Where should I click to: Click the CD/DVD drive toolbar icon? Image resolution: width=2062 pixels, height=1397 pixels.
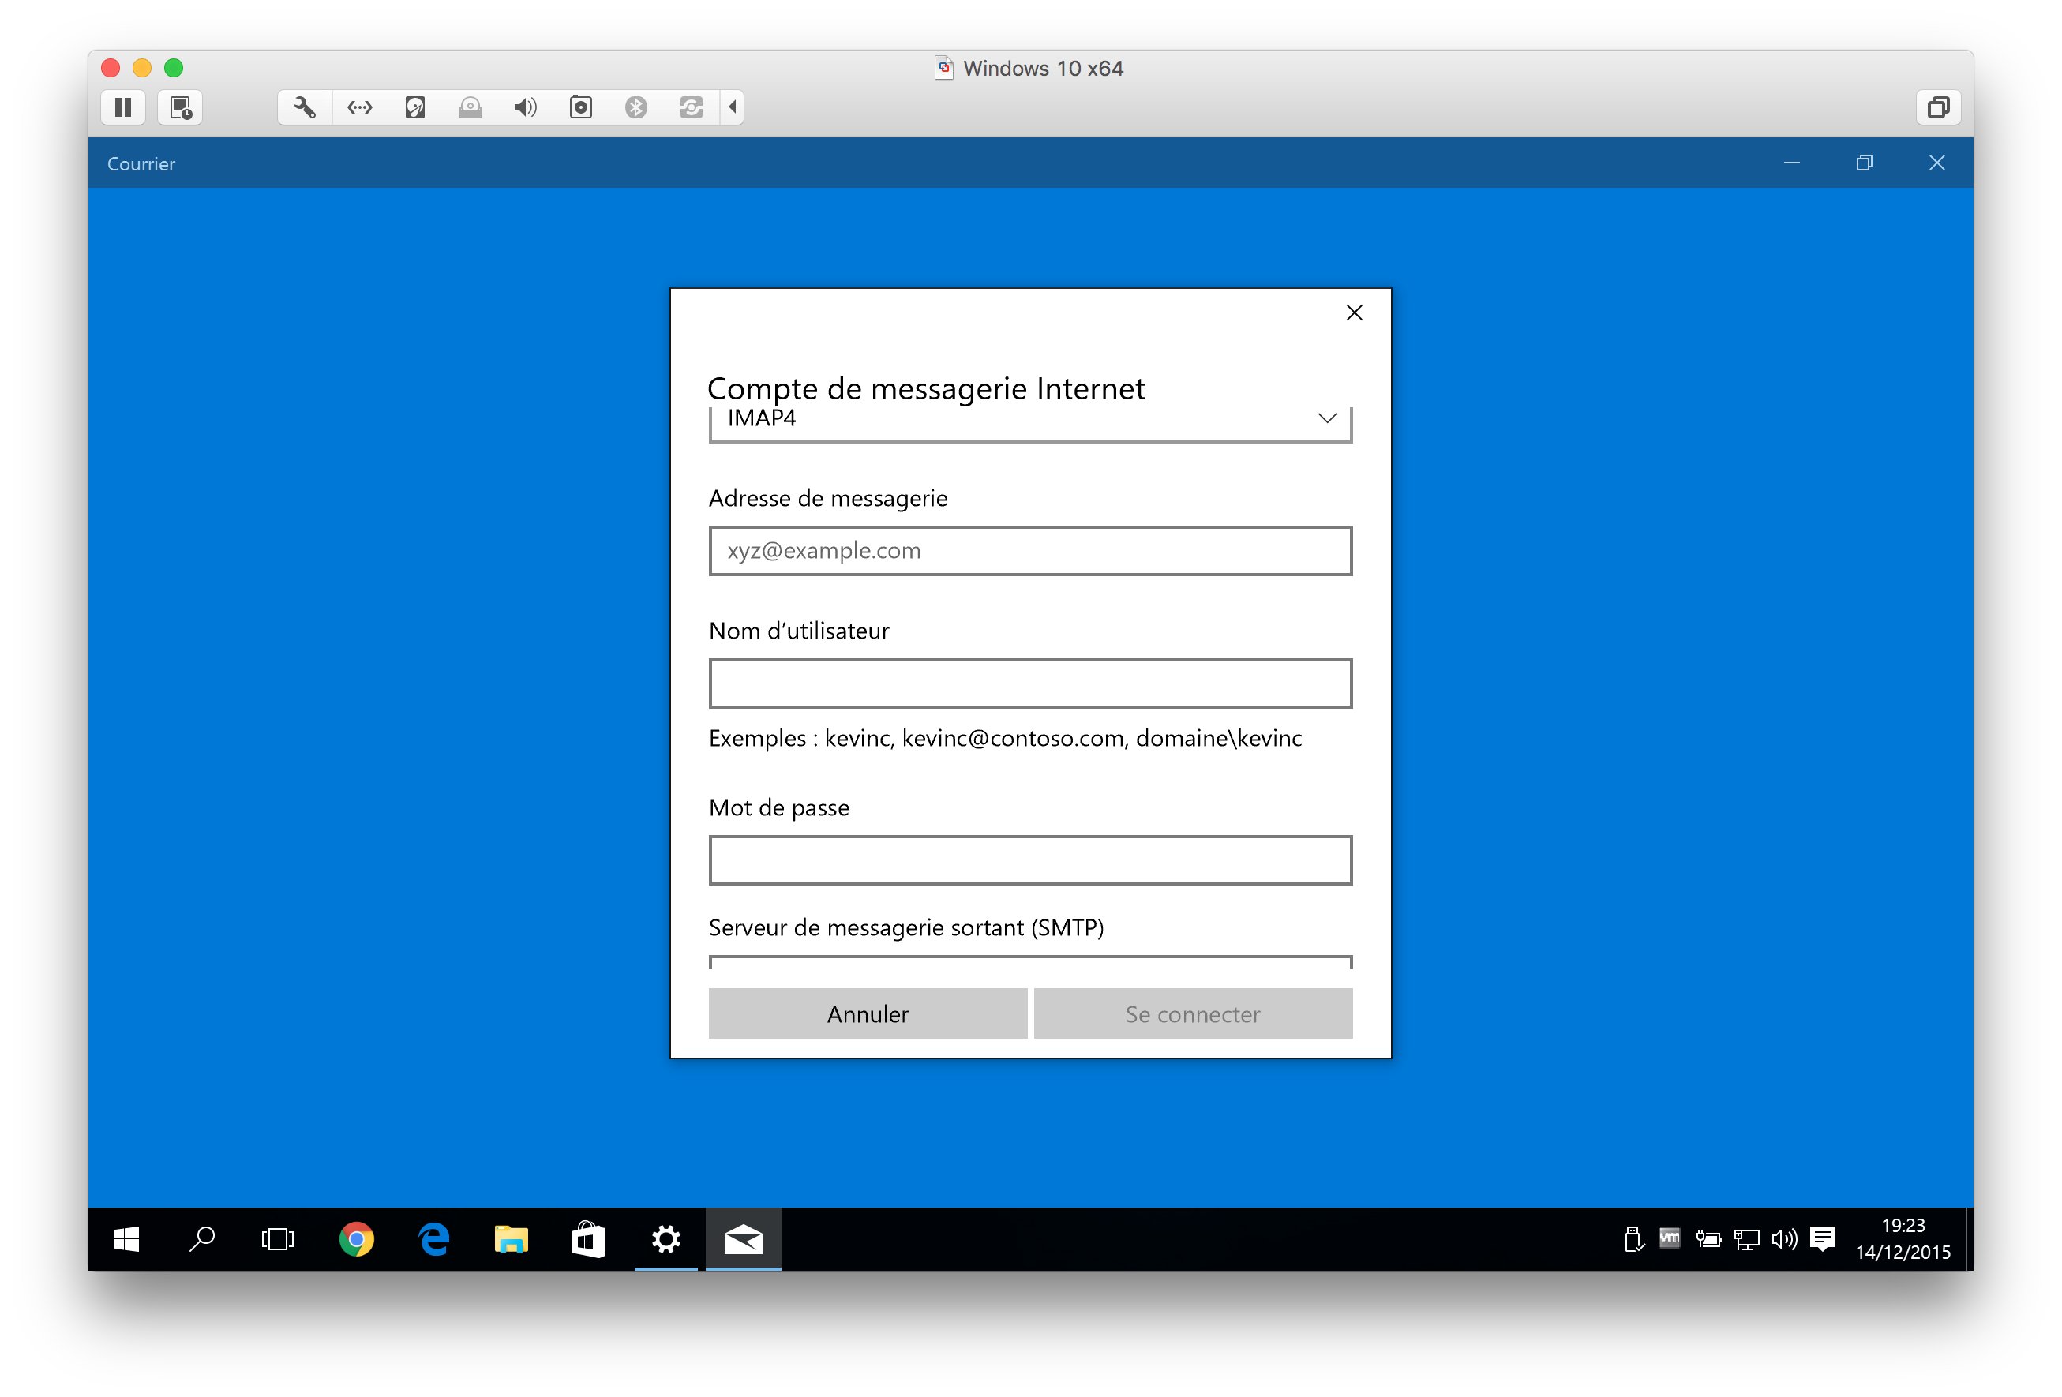click(x=471, y=107)
